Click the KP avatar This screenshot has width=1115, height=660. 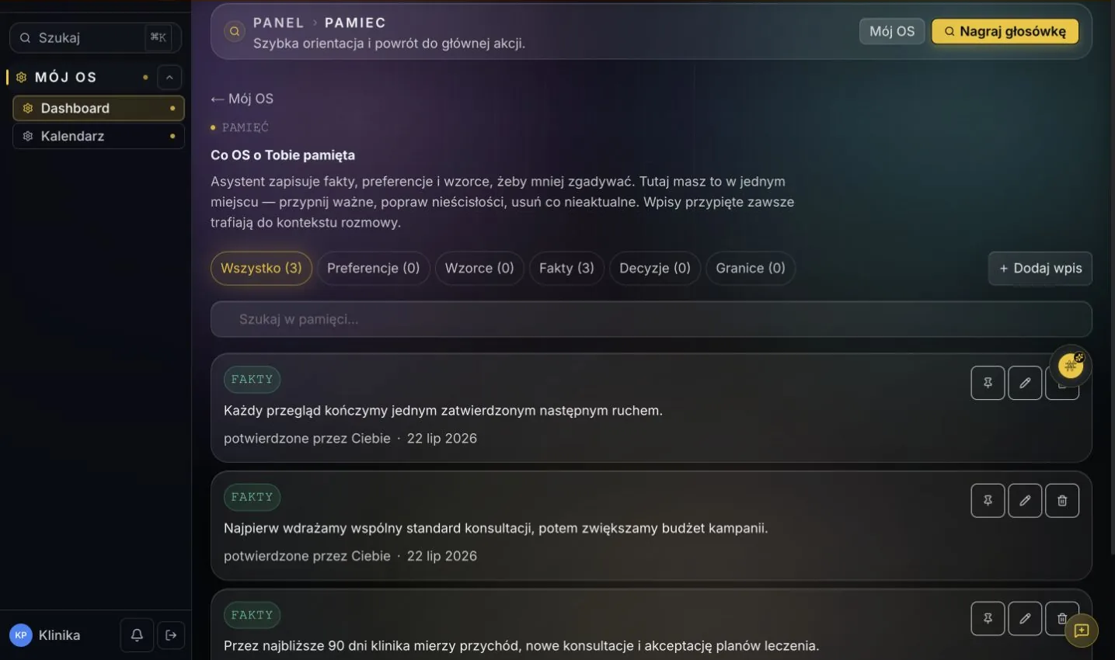[21, 635]
